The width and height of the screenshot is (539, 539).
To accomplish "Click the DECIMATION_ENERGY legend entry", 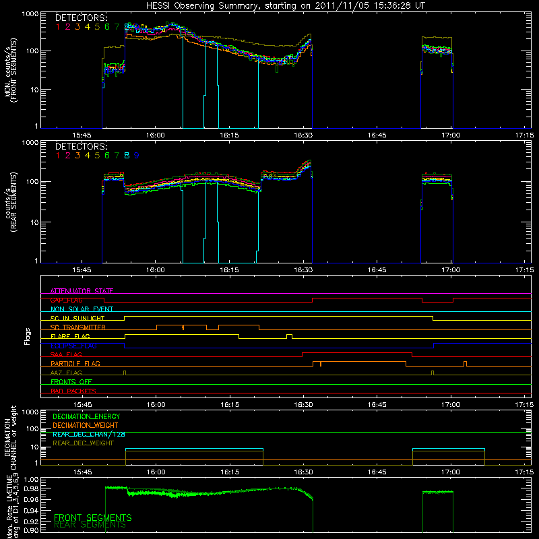I will pyautogui.click(x=86, y=416).
